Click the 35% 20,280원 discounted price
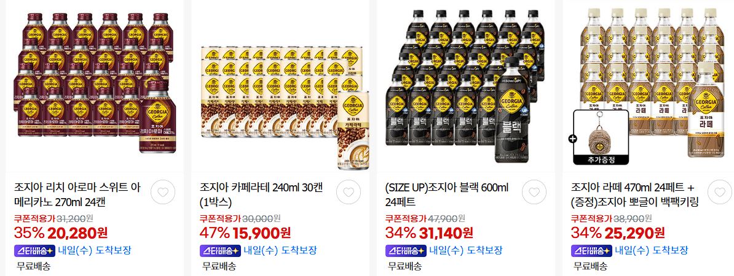Viewport: 734px width, 276px height. pyautogui.click(x=61, y=232)
